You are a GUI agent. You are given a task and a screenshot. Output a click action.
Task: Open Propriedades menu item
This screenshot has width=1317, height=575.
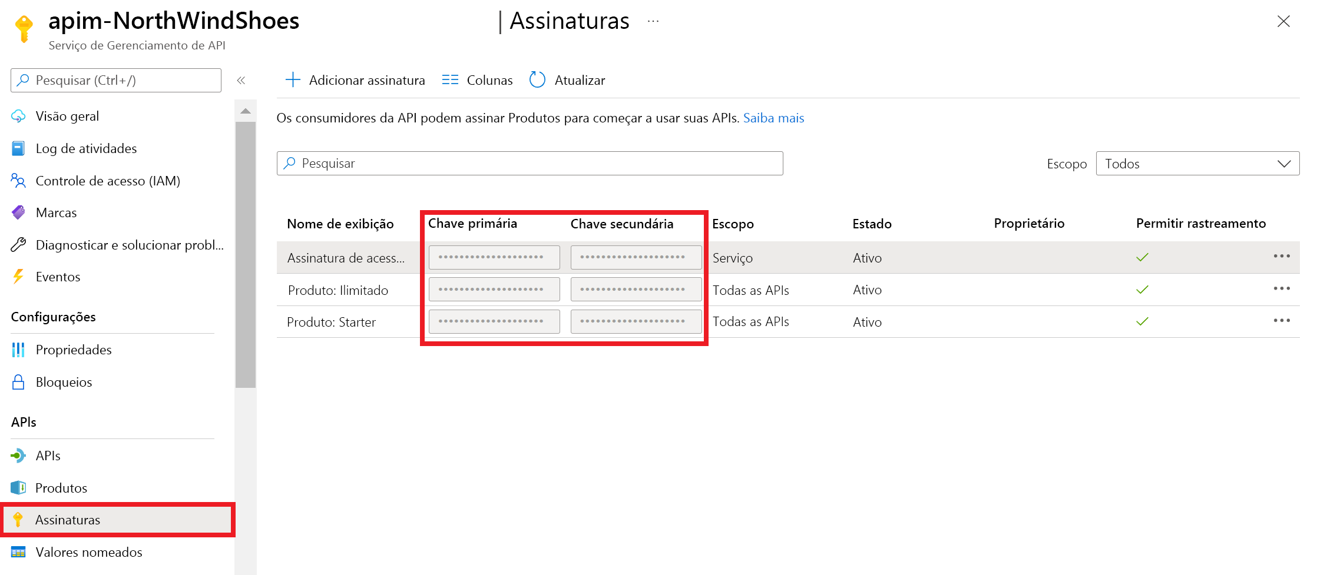74,350
